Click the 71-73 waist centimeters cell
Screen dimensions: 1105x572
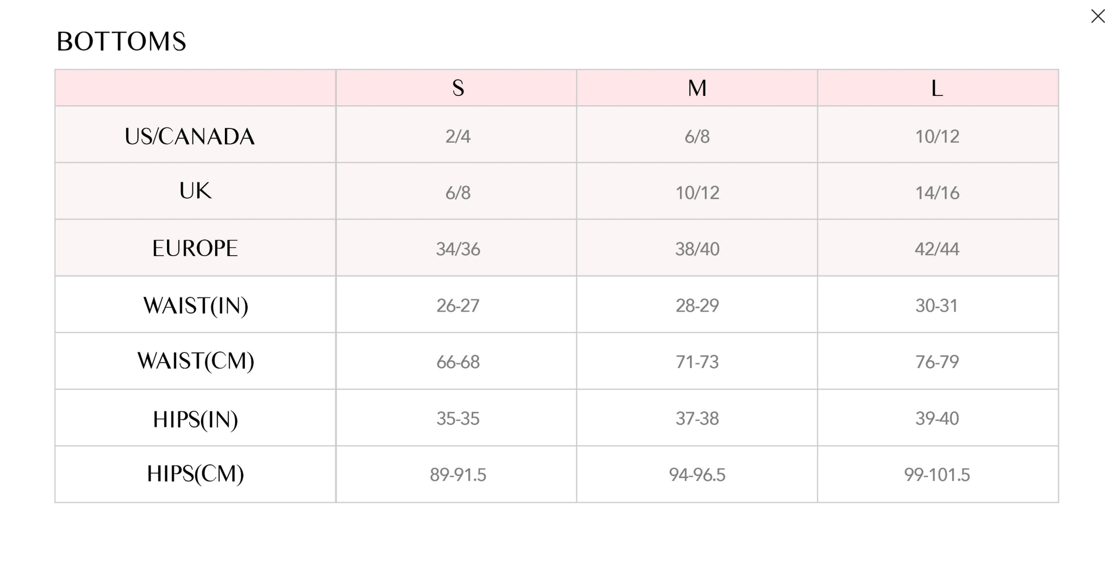pos(697,362)
